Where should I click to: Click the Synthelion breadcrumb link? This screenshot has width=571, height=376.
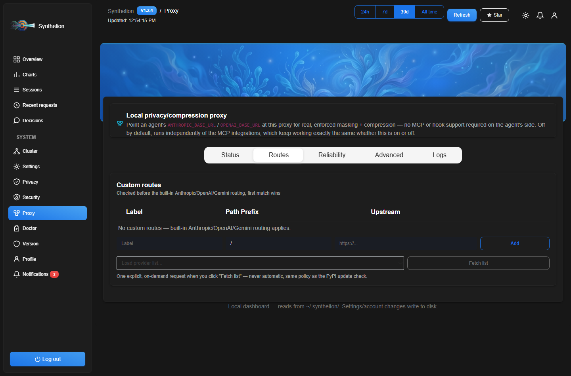121,11
